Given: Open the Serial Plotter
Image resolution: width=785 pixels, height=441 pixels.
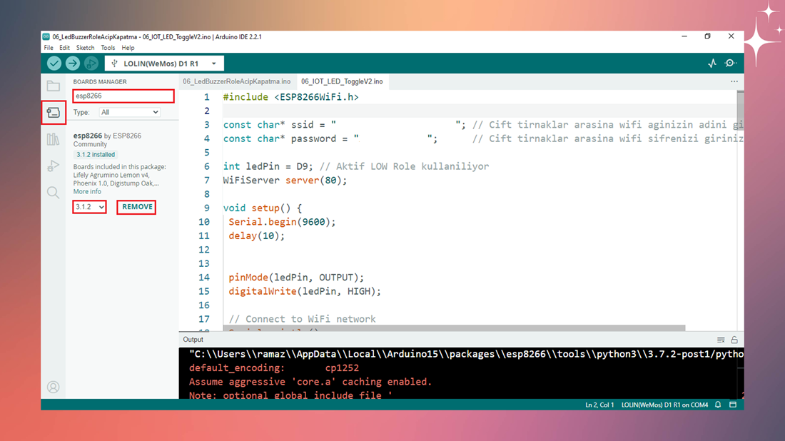Looking at the screenshot, I should click(712, 63).
